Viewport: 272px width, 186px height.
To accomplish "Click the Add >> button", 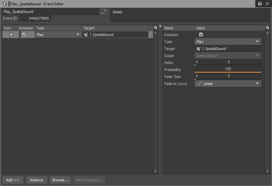I will point(13,180).
